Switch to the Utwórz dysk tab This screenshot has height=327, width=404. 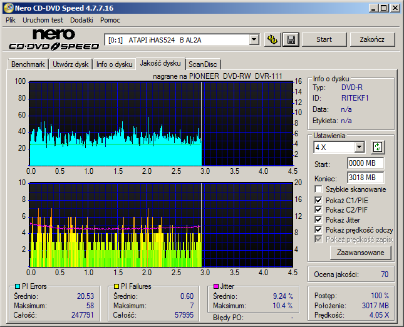(x=70, y=64)
